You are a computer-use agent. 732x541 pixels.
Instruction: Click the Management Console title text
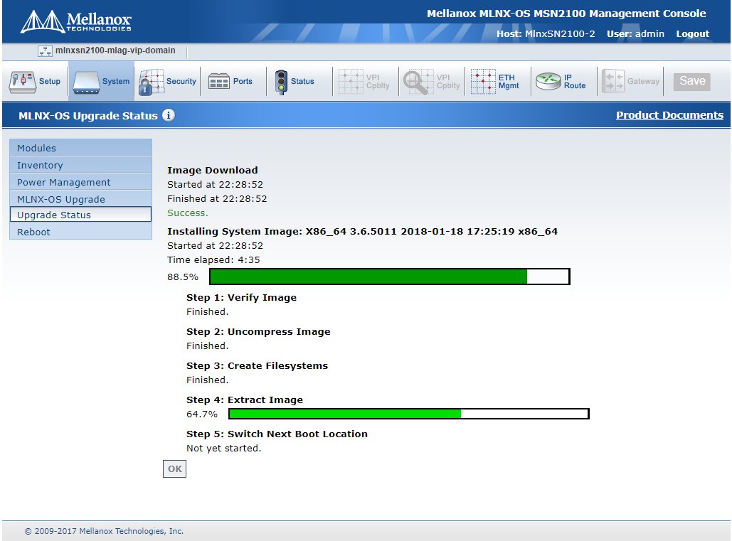click(566, 14)
